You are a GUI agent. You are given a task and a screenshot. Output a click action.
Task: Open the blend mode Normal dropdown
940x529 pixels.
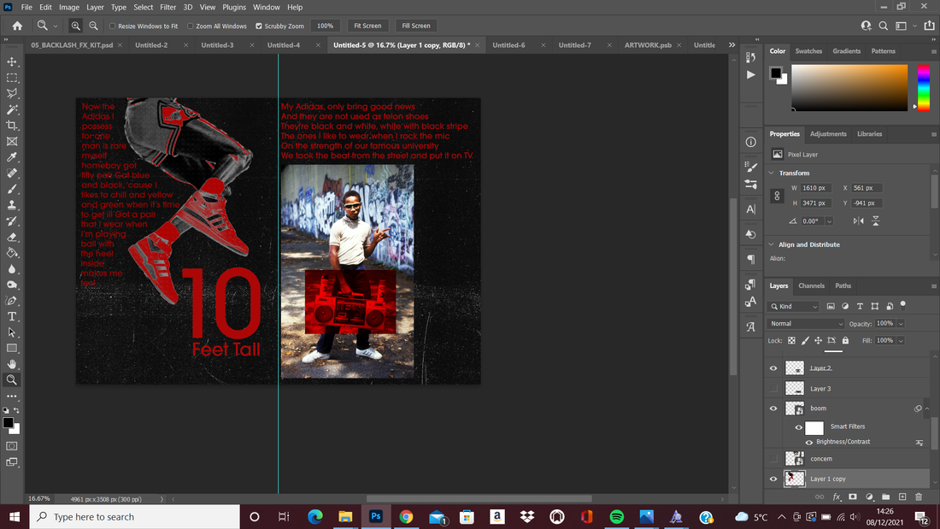point(806,323)
